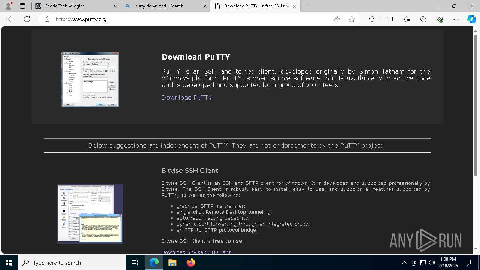Open the Favorites list
The image size is (480, 270).
coord(406,19)
